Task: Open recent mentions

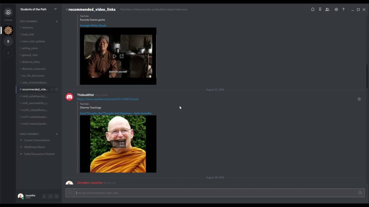Action: (336, 9)
